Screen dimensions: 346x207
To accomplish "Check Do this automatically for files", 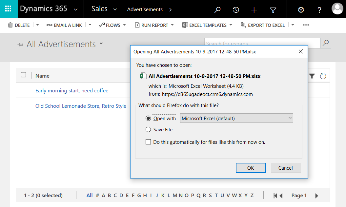I will click(148, 142).
